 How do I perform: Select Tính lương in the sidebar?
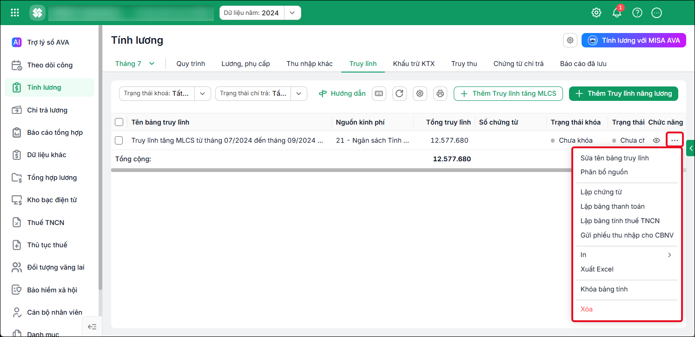coord(49,87)
